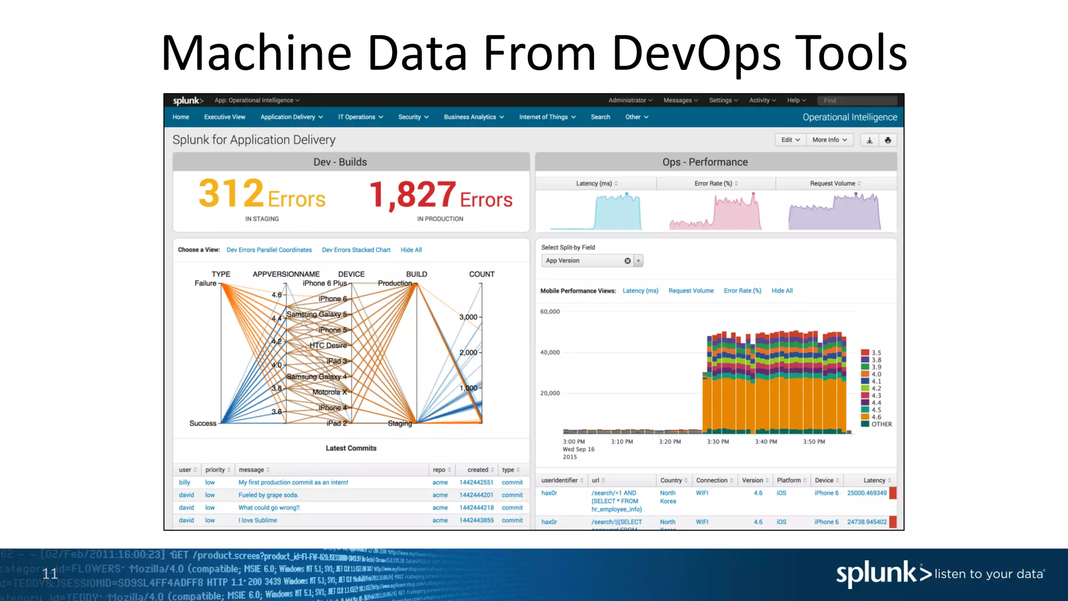
Task: Click the 312 Errors in staging value
Action: pos(262,194)
